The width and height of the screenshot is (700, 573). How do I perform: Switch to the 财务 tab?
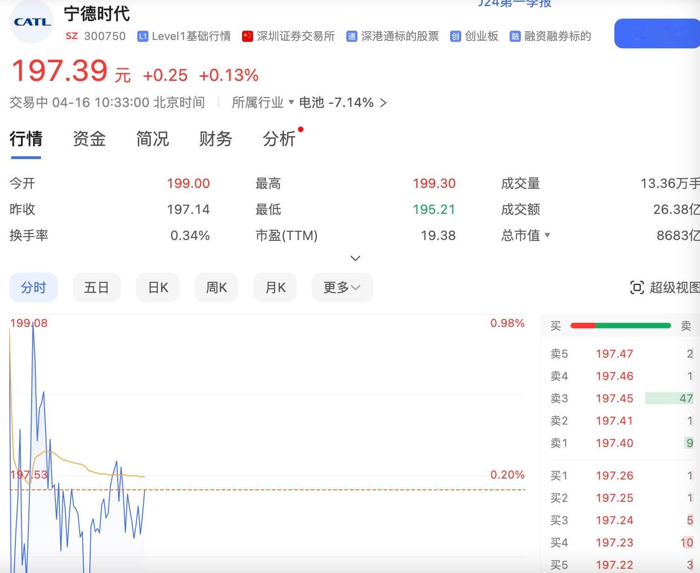216,139
